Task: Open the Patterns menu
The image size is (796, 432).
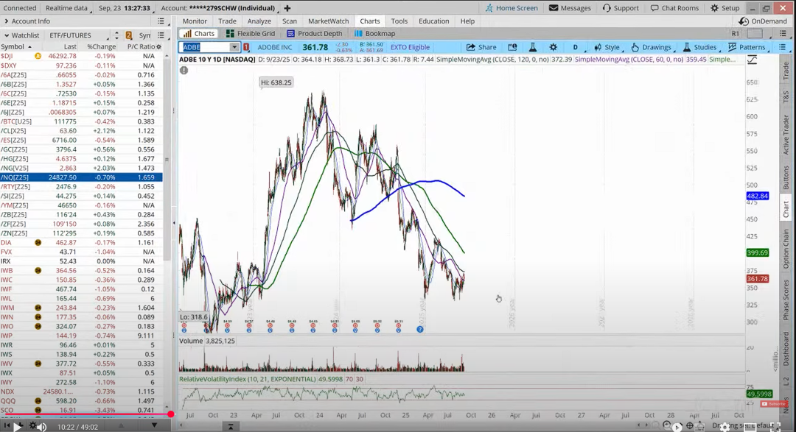Action: pos(747,47)
